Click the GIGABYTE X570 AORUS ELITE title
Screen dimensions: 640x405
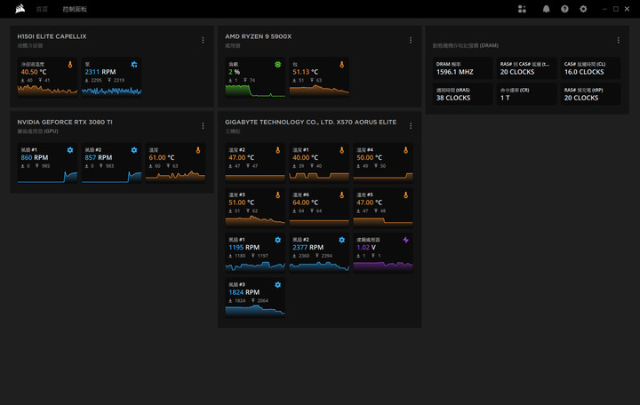[310, 122]
